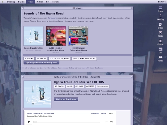Play the Agora Travelers Mix track
This screenshot has height=125, width=167.
tap(29, 122)
